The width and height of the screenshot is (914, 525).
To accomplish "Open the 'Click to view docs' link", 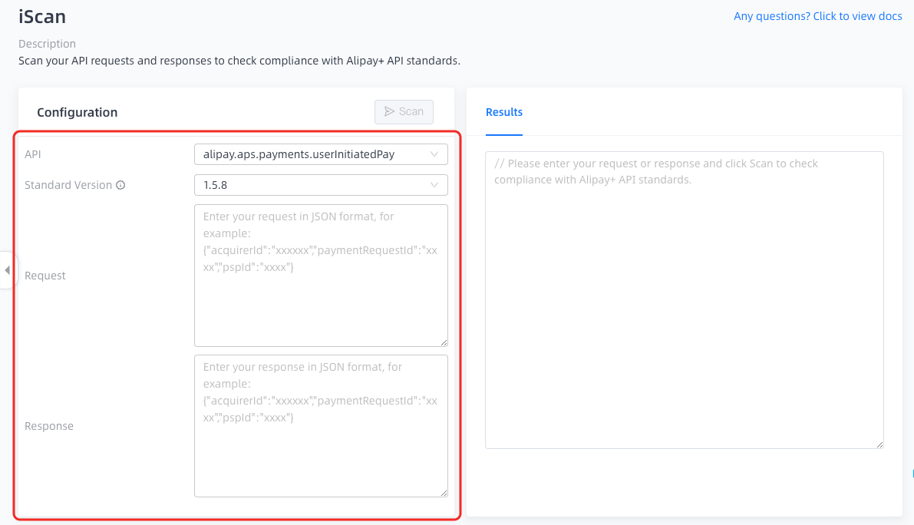I will (817, 16).
